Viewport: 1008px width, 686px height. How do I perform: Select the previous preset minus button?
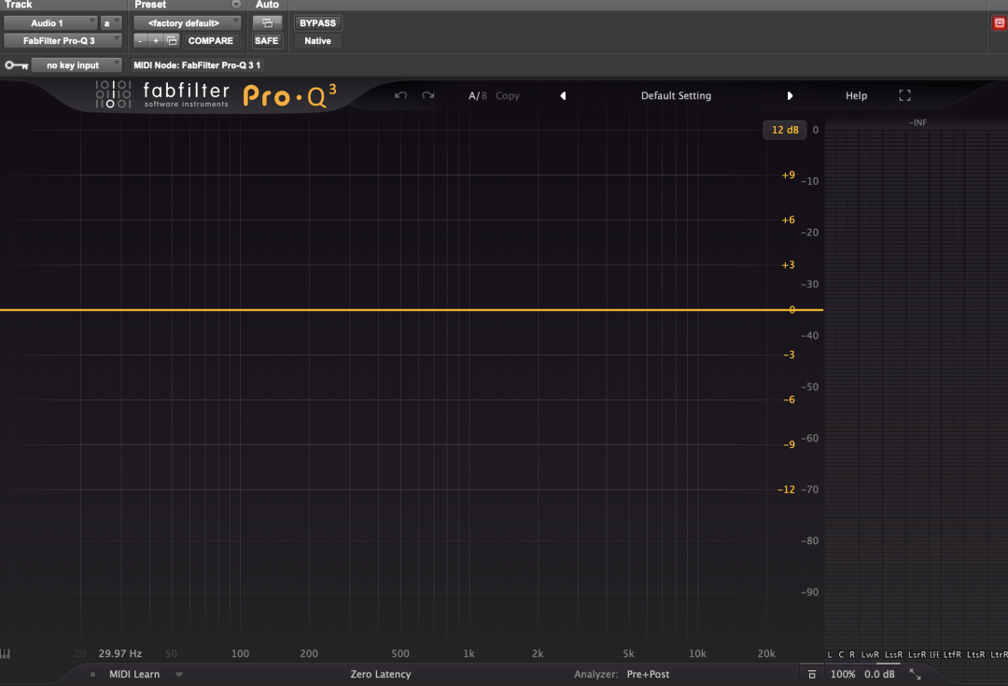[140, 40]
